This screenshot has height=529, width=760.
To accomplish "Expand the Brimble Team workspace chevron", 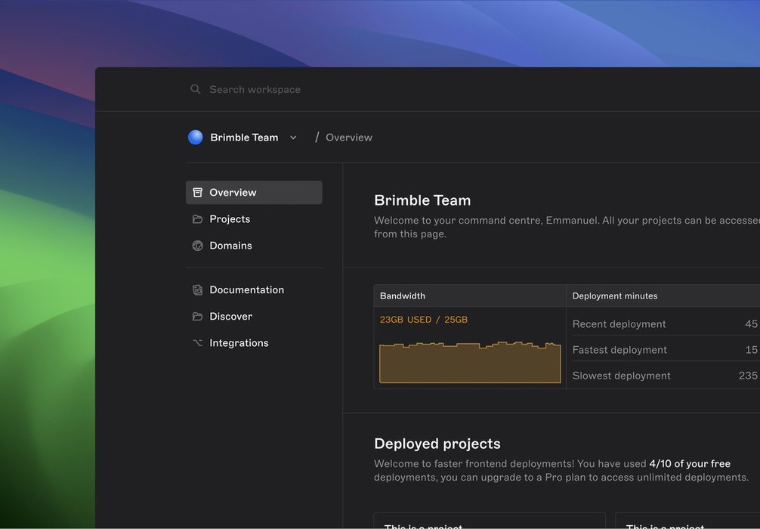I will 293,138.
